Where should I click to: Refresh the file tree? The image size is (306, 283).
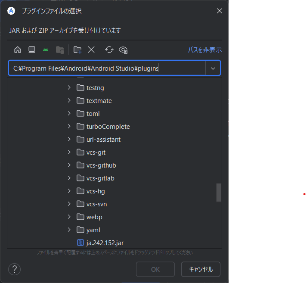109,50
